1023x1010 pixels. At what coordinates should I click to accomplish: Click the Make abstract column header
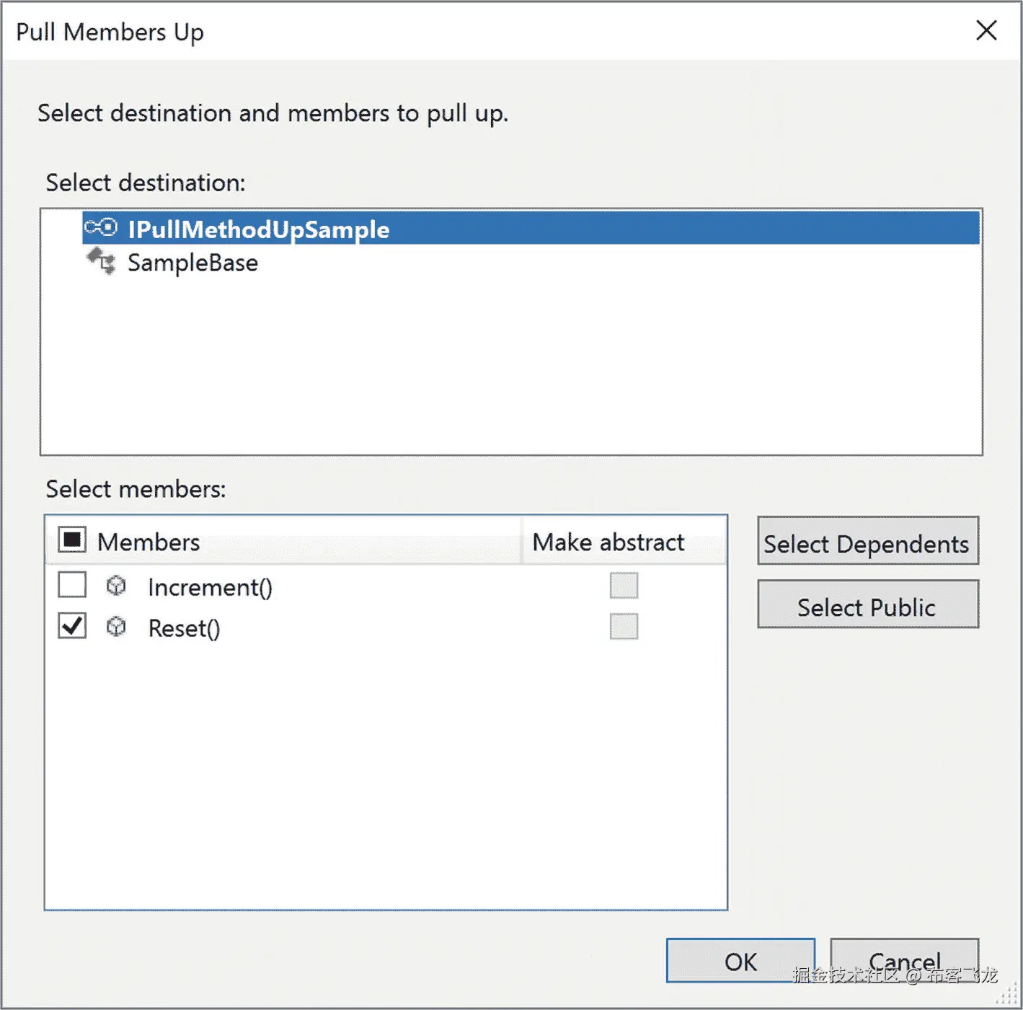point(608,542)
